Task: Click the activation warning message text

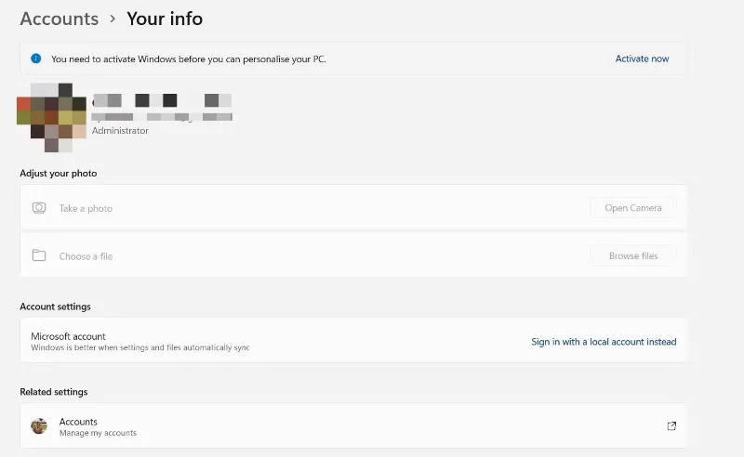Action: (x=189, y=59)
